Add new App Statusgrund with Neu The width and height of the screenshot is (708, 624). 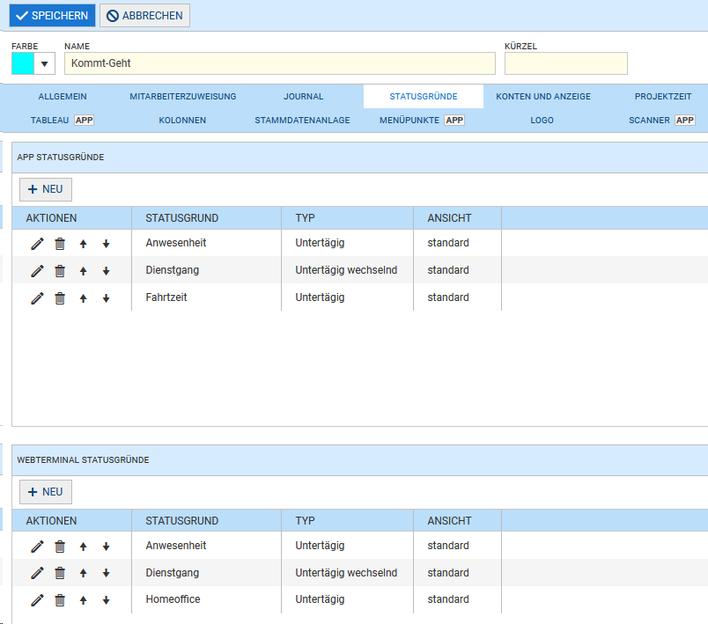click(x=46, y=189)
